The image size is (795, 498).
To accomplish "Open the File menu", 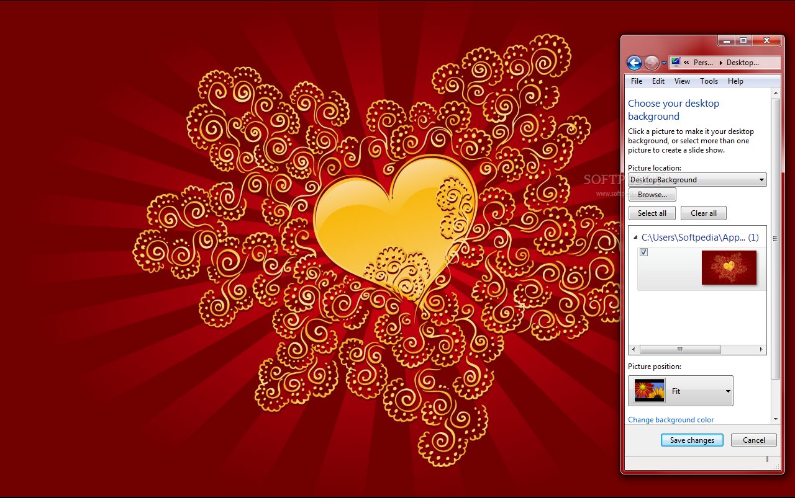I will tap(637, 81).
